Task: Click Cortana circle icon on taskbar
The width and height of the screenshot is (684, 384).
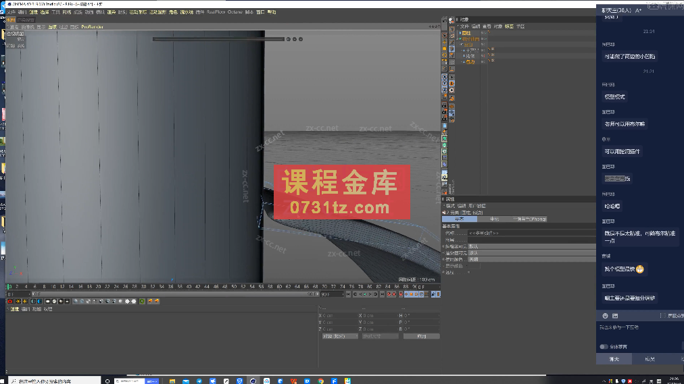Action: pos(107,381)
